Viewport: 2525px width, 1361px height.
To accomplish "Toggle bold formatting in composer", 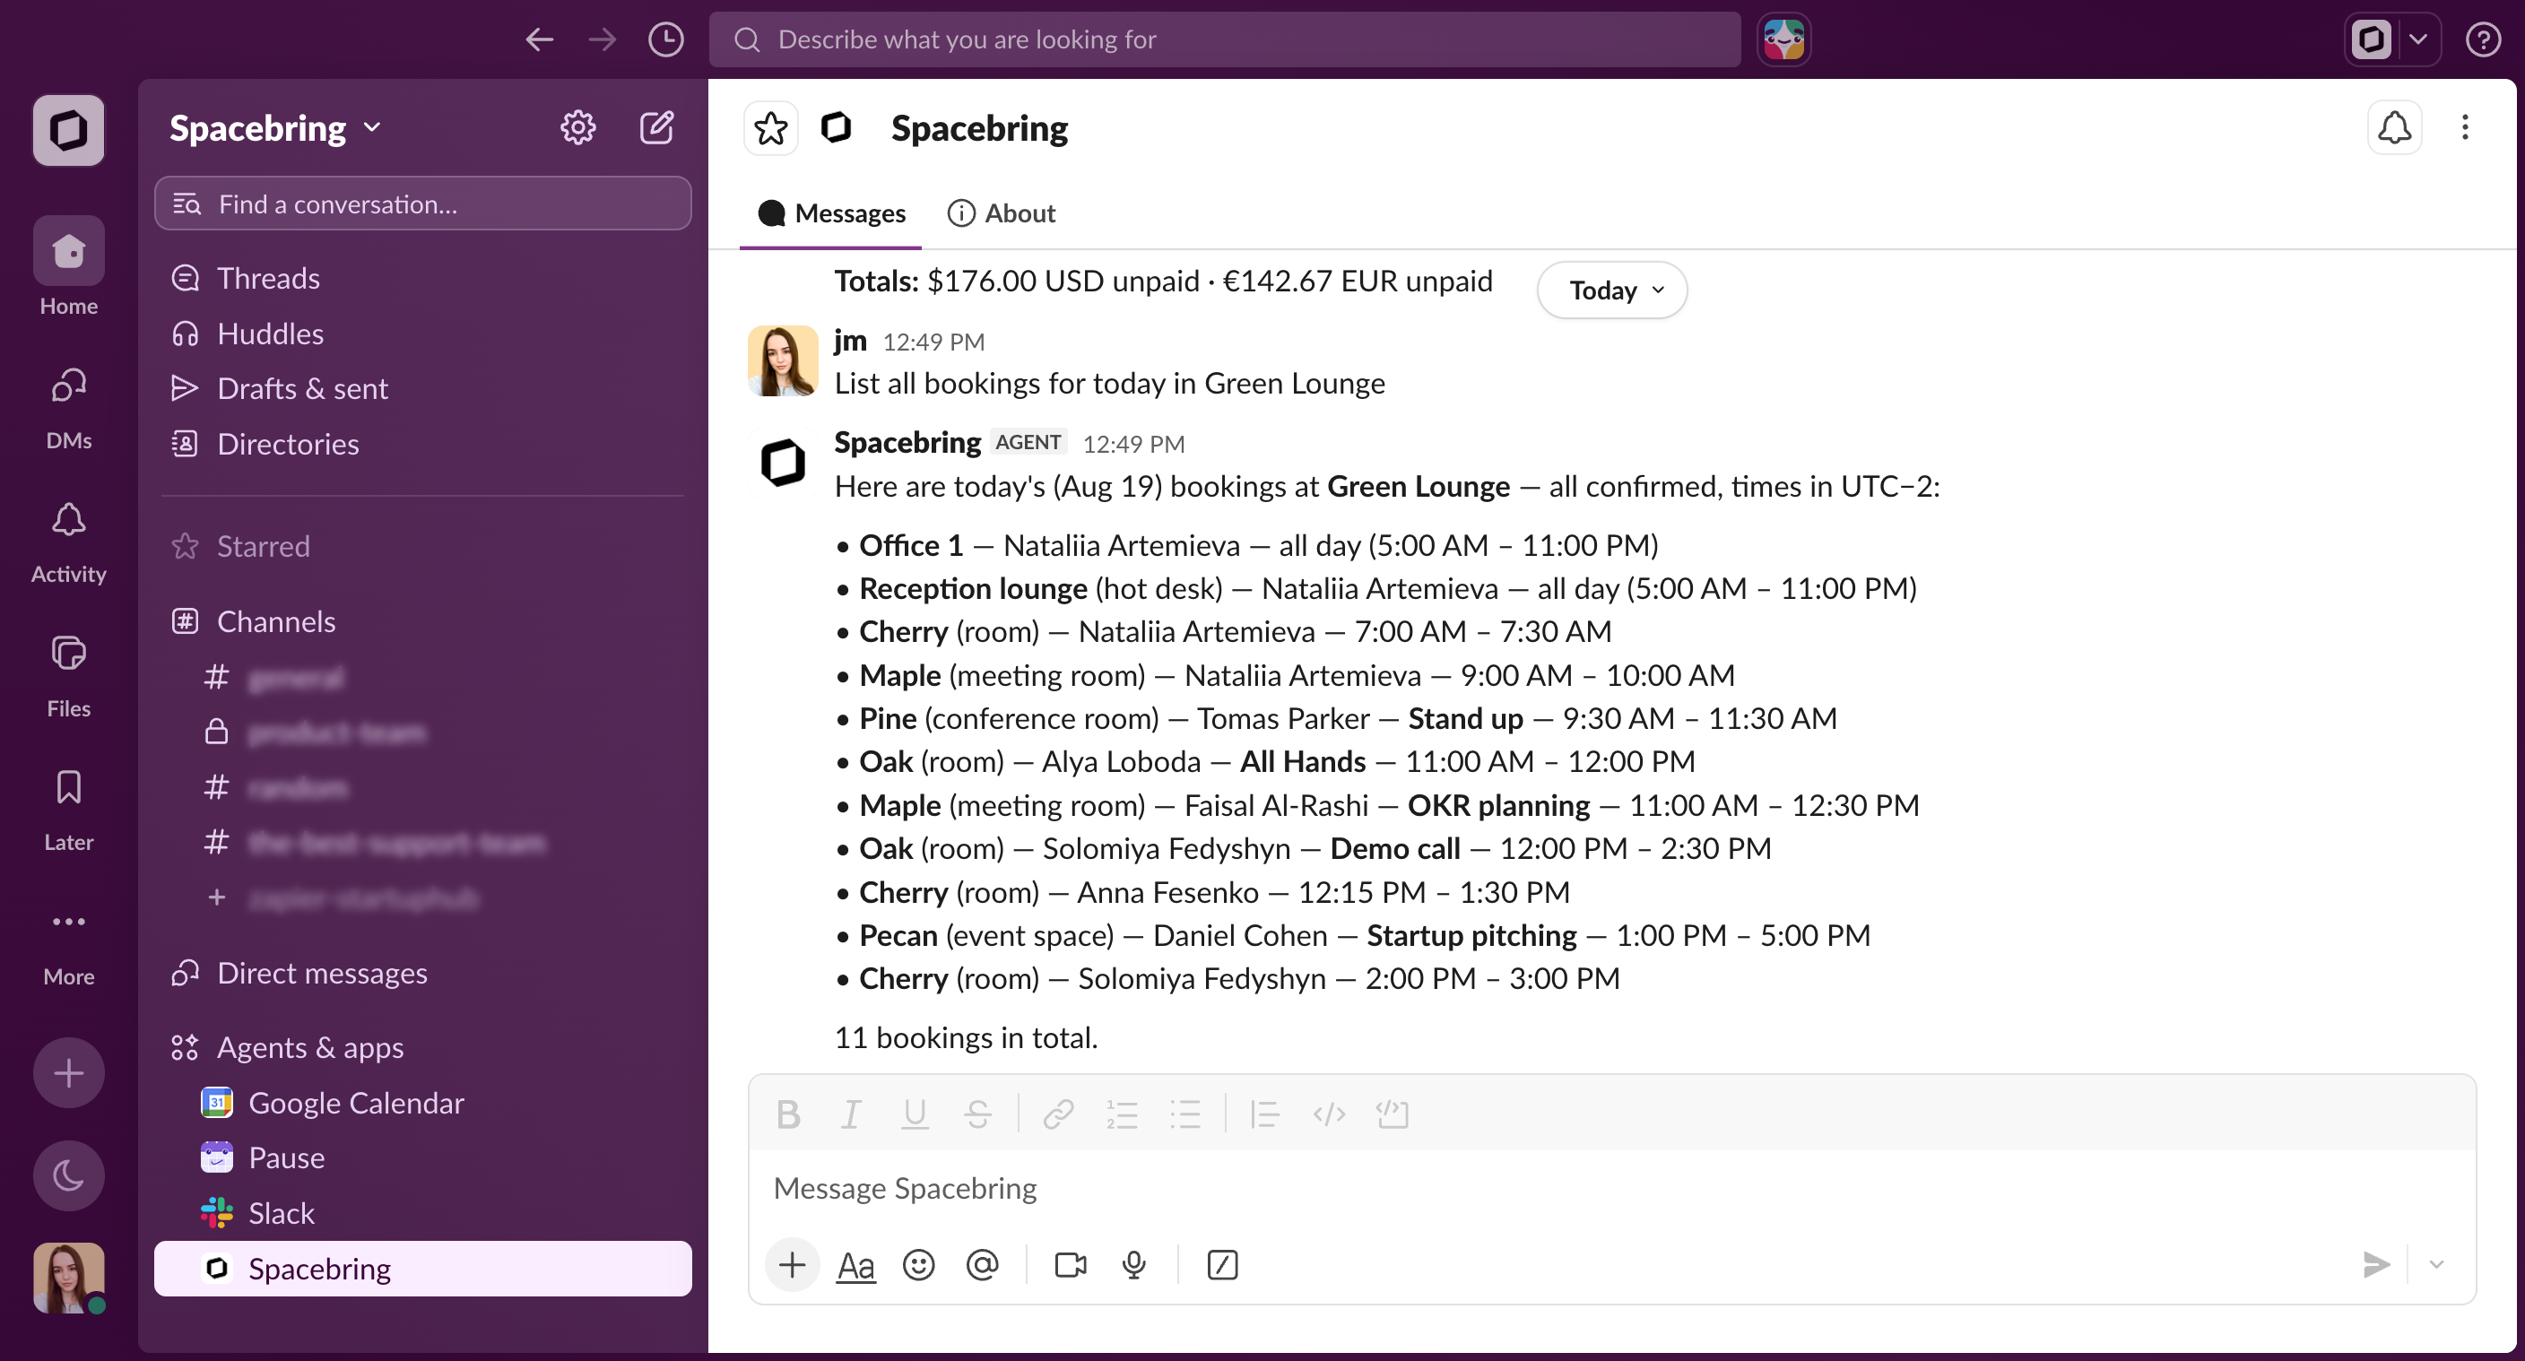I will pos(788,1114).
